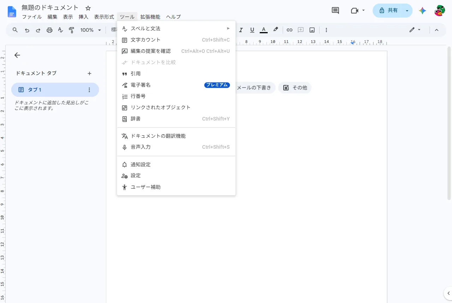Open the ファイル menu
Image resolution: width=452 pixels, height=303 pixels.
[32, 17]
